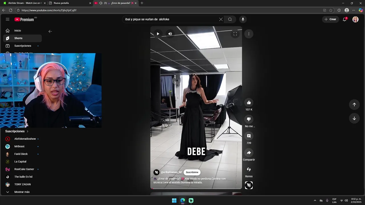Viewport: 365px width, 205px height.
Task: Select the ¿Error de pasarela? tab
Action: 115,3
